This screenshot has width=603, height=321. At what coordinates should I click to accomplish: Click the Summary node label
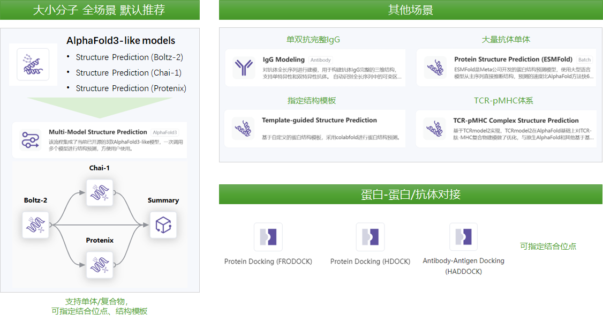163,200
